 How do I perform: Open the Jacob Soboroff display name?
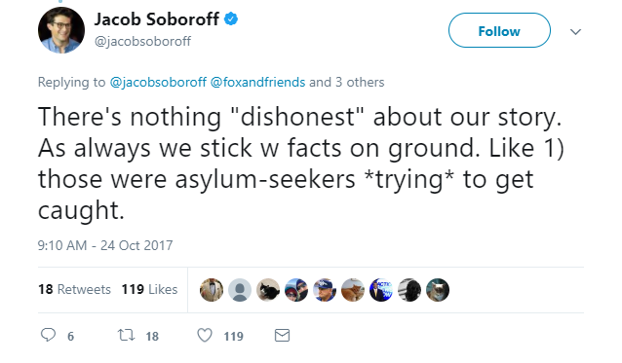(x=156, y=19)
